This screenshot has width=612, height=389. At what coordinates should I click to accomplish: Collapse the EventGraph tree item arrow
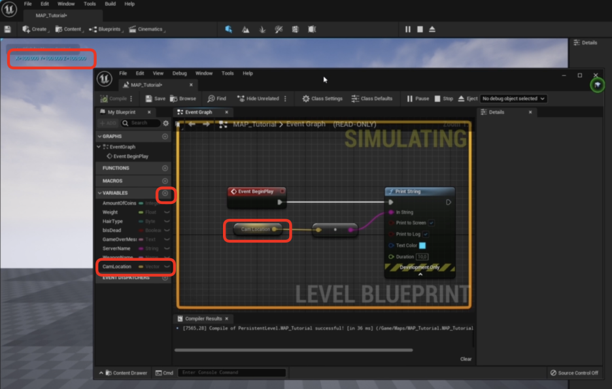pos(99,146)
